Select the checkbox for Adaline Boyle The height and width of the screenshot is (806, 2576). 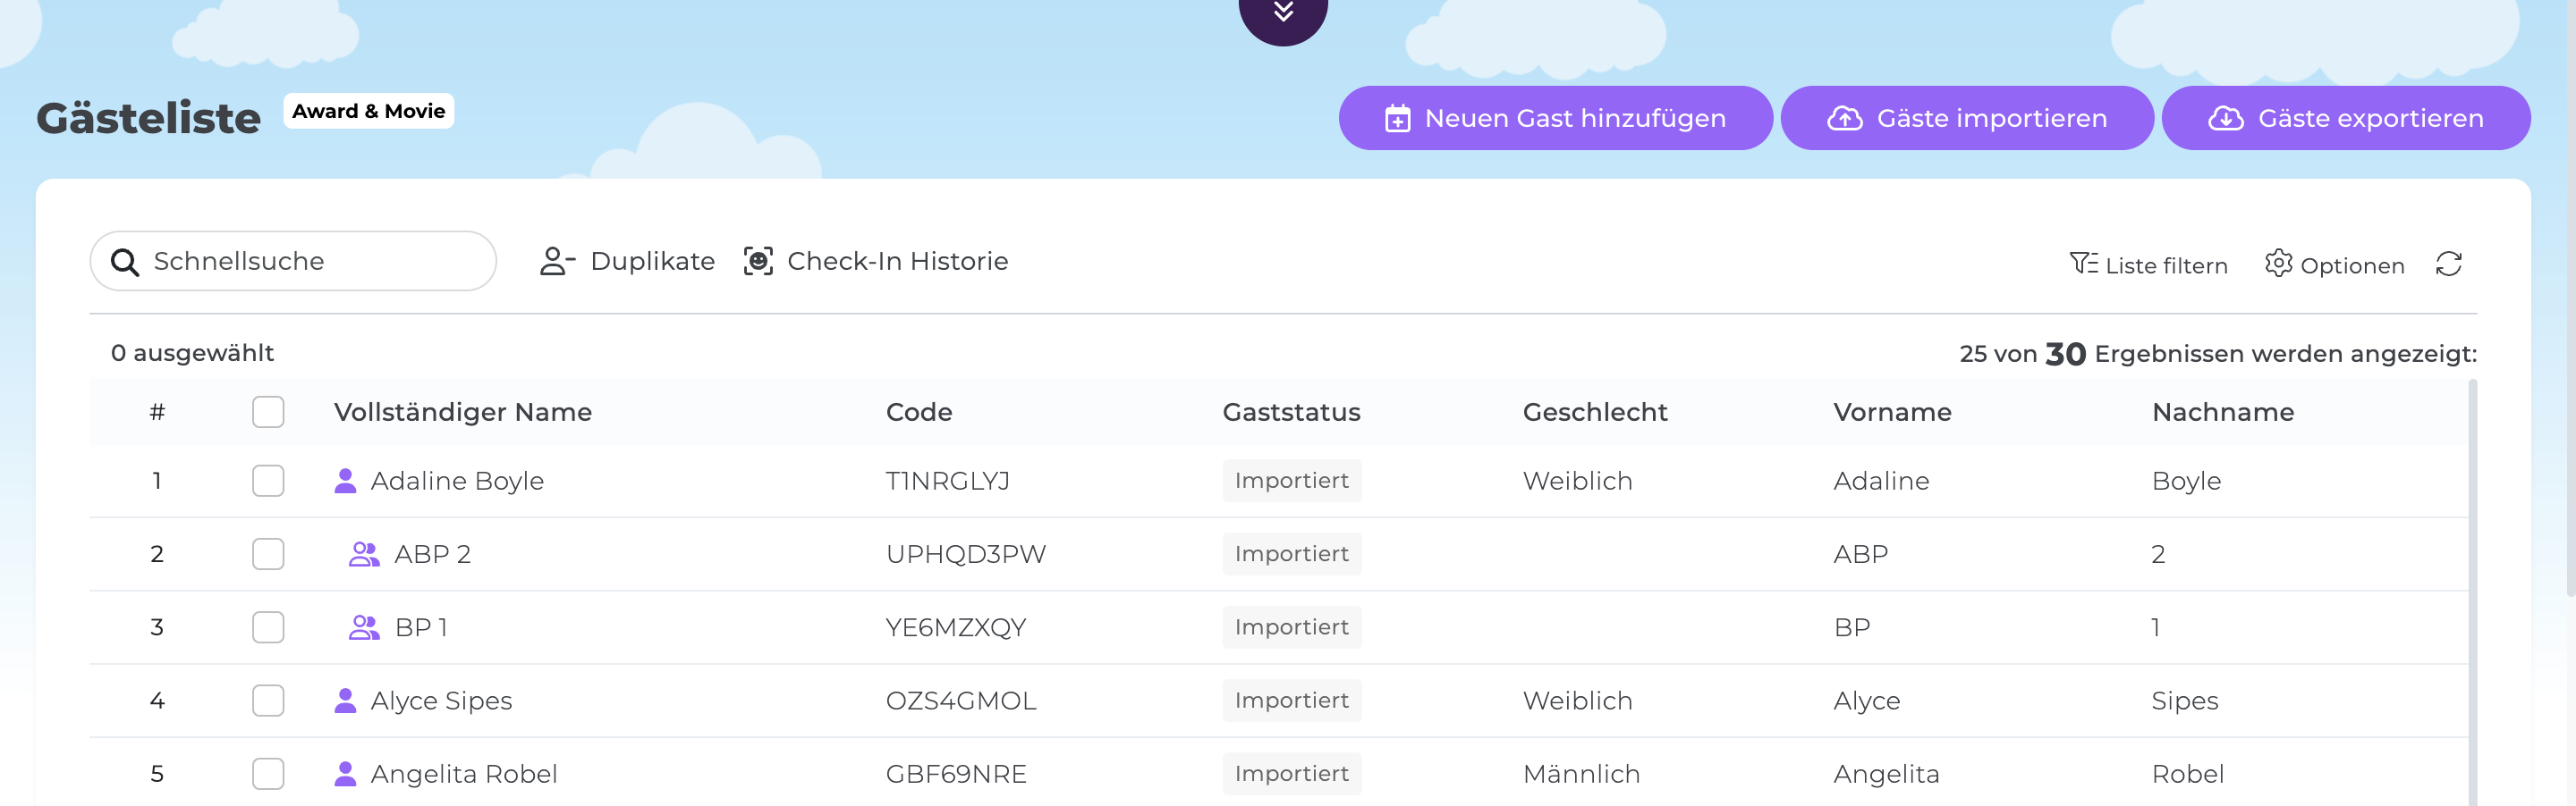pyautogui.click(x=267, y=481)
